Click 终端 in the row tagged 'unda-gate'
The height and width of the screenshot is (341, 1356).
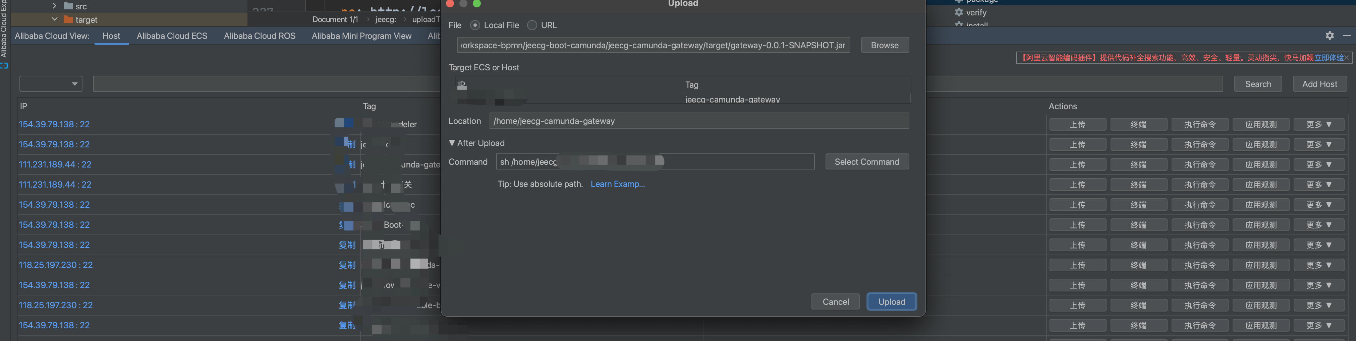tap(1139, 165)
